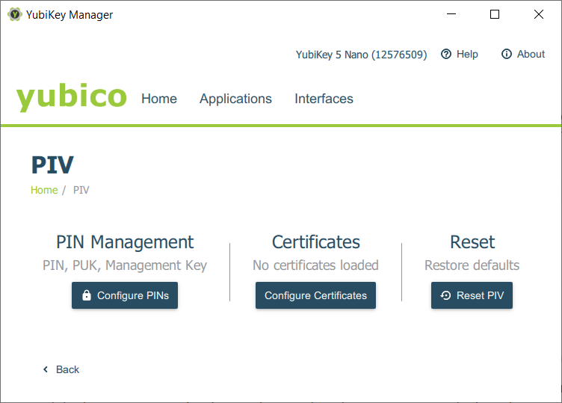Open the Applications menu

point(235,99)
